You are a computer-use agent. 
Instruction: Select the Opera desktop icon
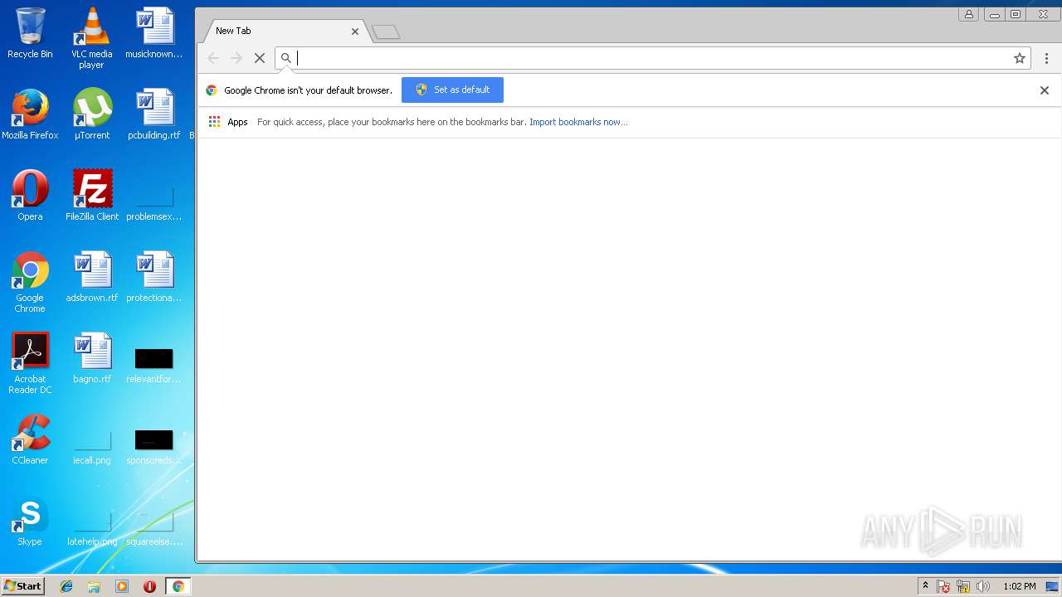[x=30, y=195]
